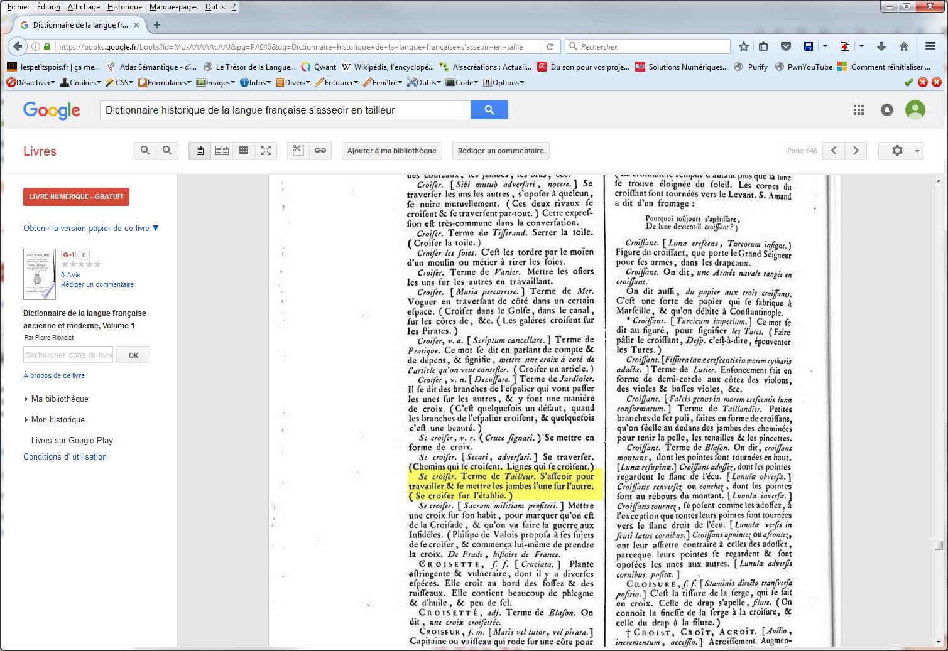Select single page view mode
Screen dimensions: 948x651
pyautogui.click(x=200, y=151)
